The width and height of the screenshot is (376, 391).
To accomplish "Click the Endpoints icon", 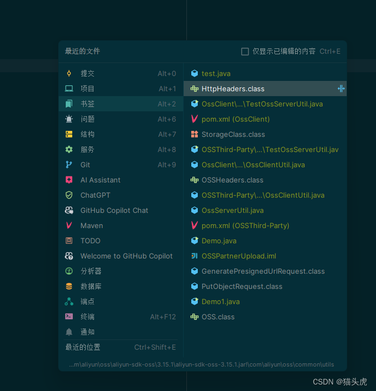I will point(69,302).
